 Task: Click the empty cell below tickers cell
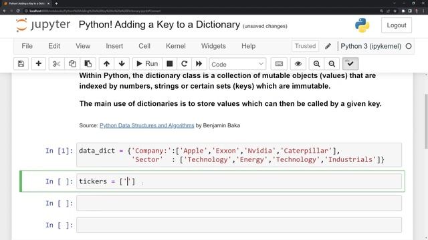[x=239, y=203]
